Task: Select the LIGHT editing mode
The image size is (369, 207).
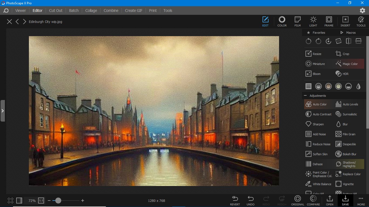Action: click(x=313, y=22)
